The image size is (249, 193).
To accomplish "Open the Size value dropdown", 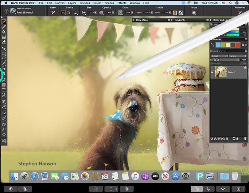I will pyautogui.click(x=96, y=12).
